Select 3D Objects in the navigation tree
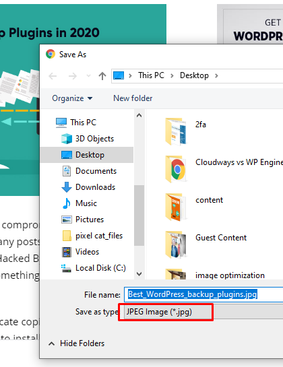283x367 pixels. pyautogui.click(x=88, y=139)
